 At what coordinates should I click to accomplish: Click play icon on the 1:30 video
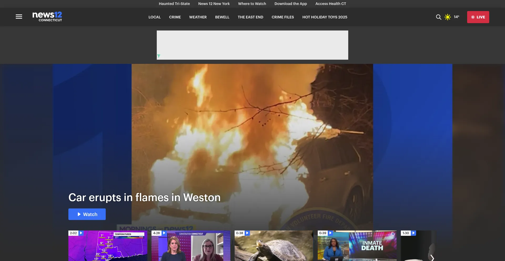[x=413, y=233]
